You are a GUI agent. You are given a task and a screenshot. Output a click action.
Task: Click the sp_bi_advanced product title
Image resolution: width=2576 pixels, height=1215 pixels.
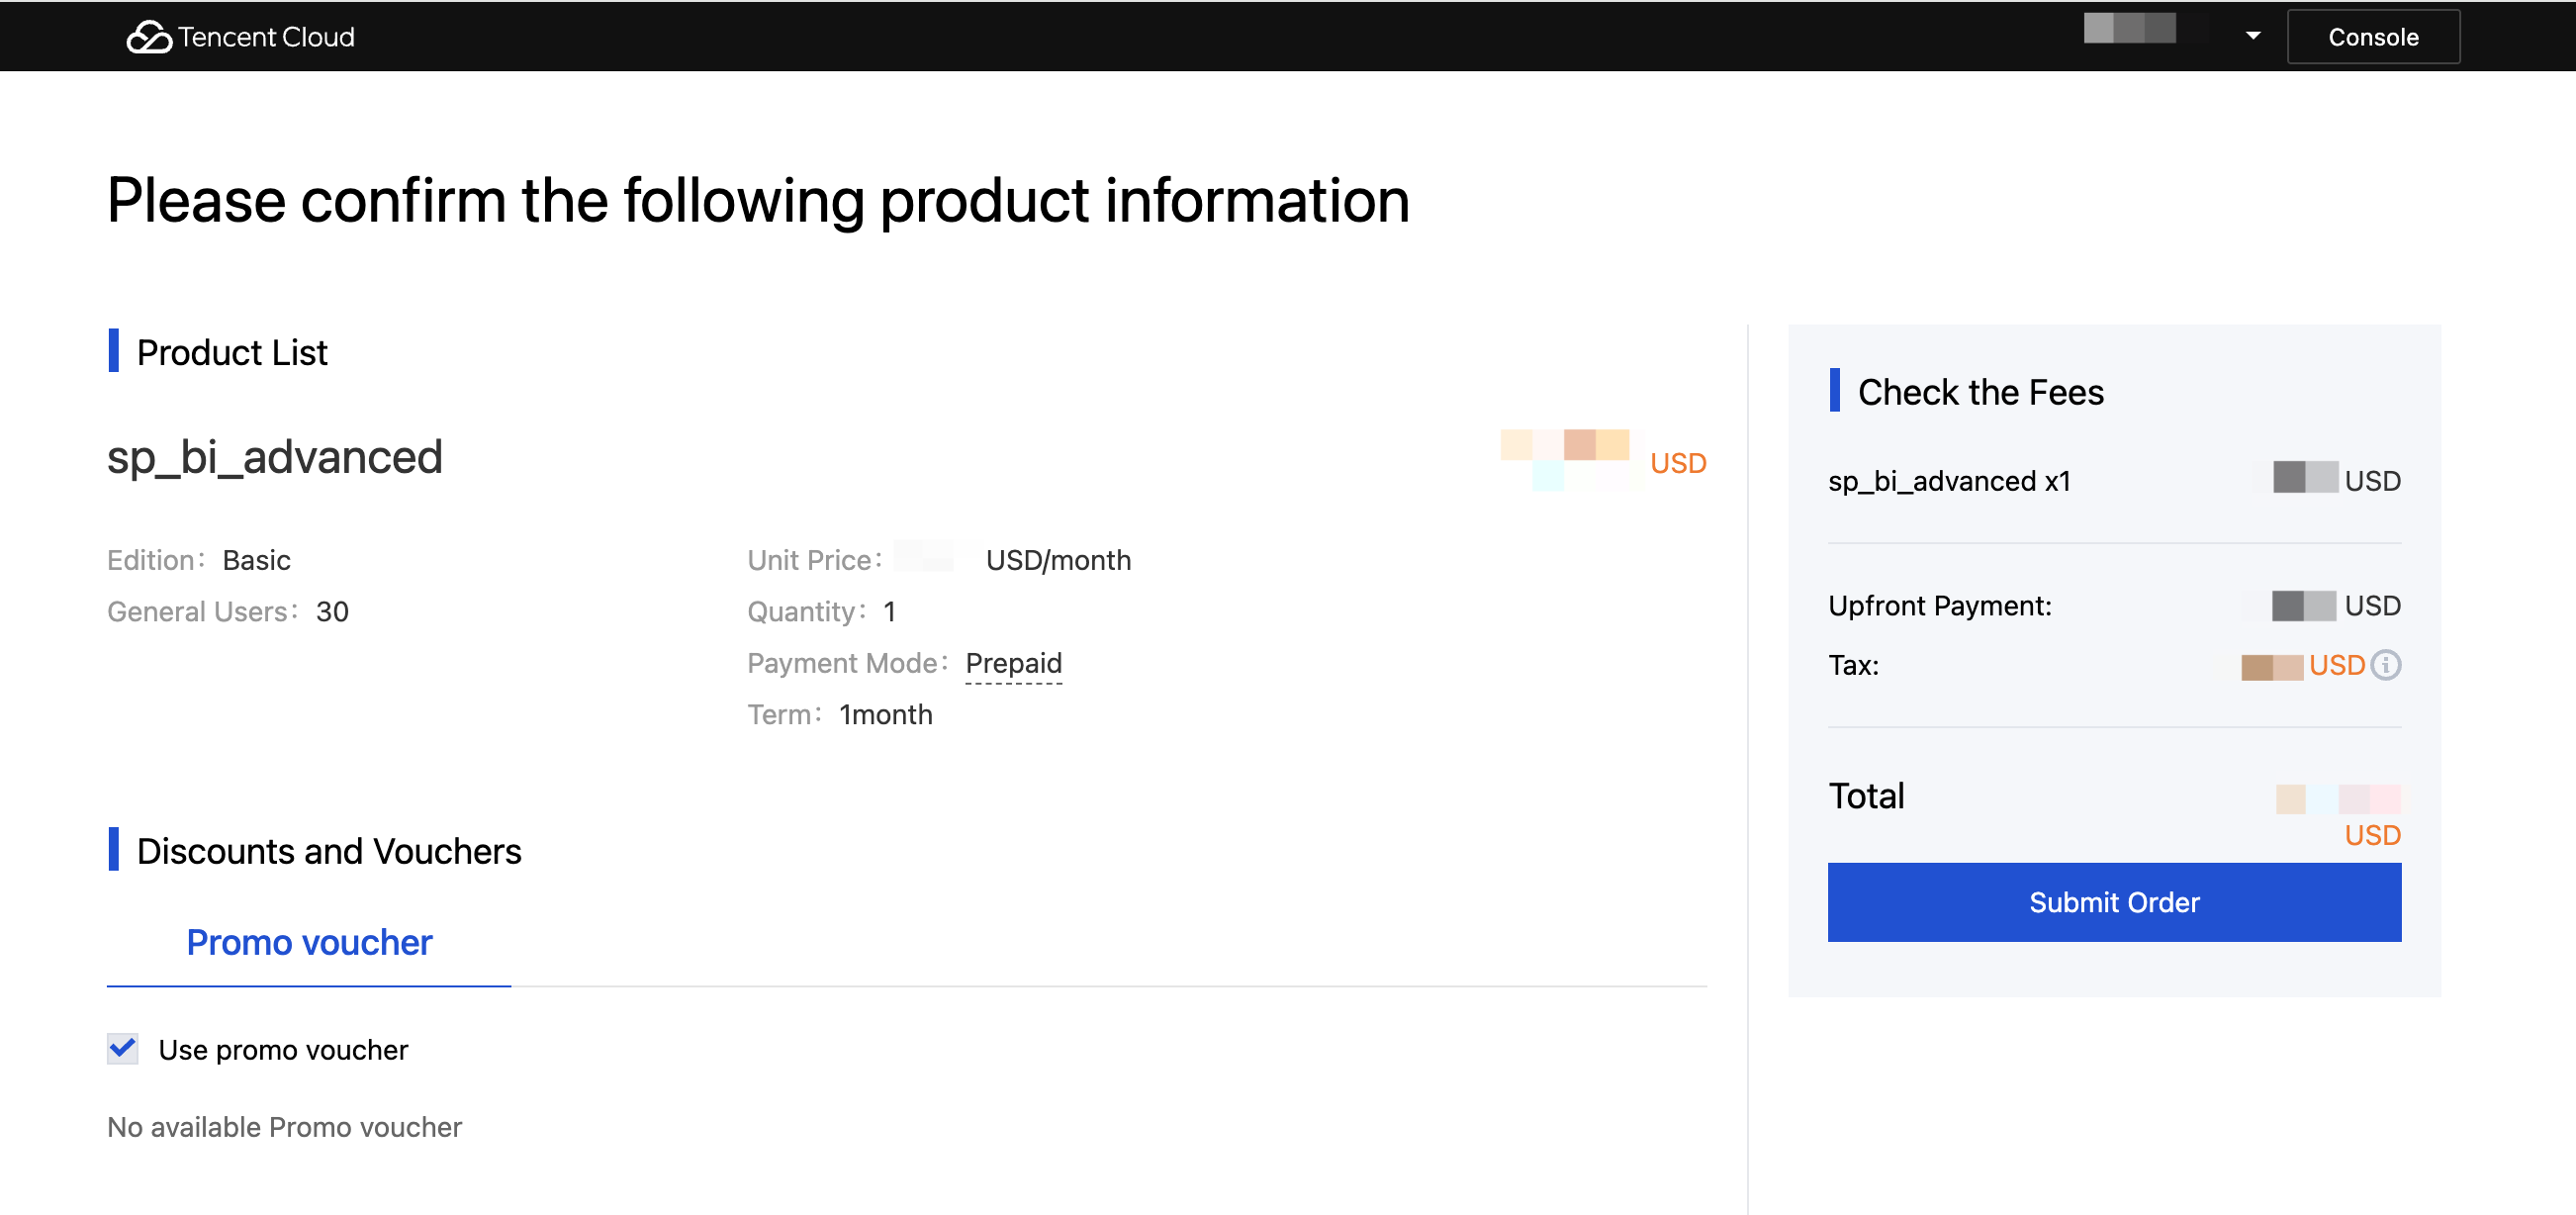tap(274, 457)
